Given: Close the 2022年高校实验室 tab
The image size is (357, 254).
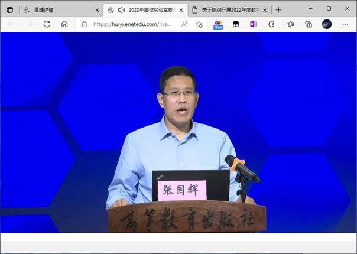Looking at the screenshot, I should pyautogui.click(x=181, y=10).
